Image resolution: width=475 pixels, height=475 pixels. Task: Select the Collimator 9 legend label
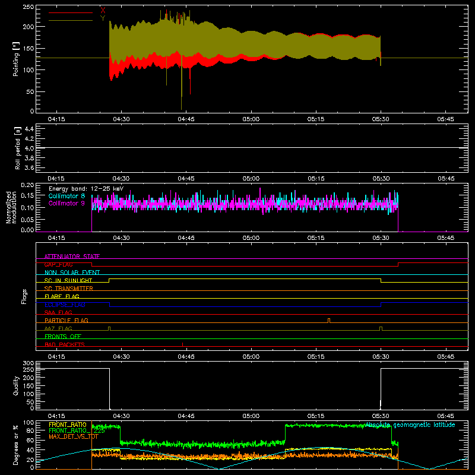(x=66, y=203)
